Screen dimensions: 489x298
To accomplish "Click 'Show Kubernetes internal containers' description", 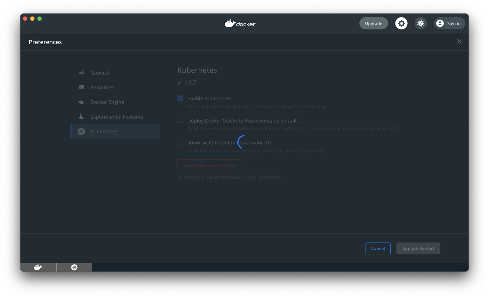I will tap(256, 151).
